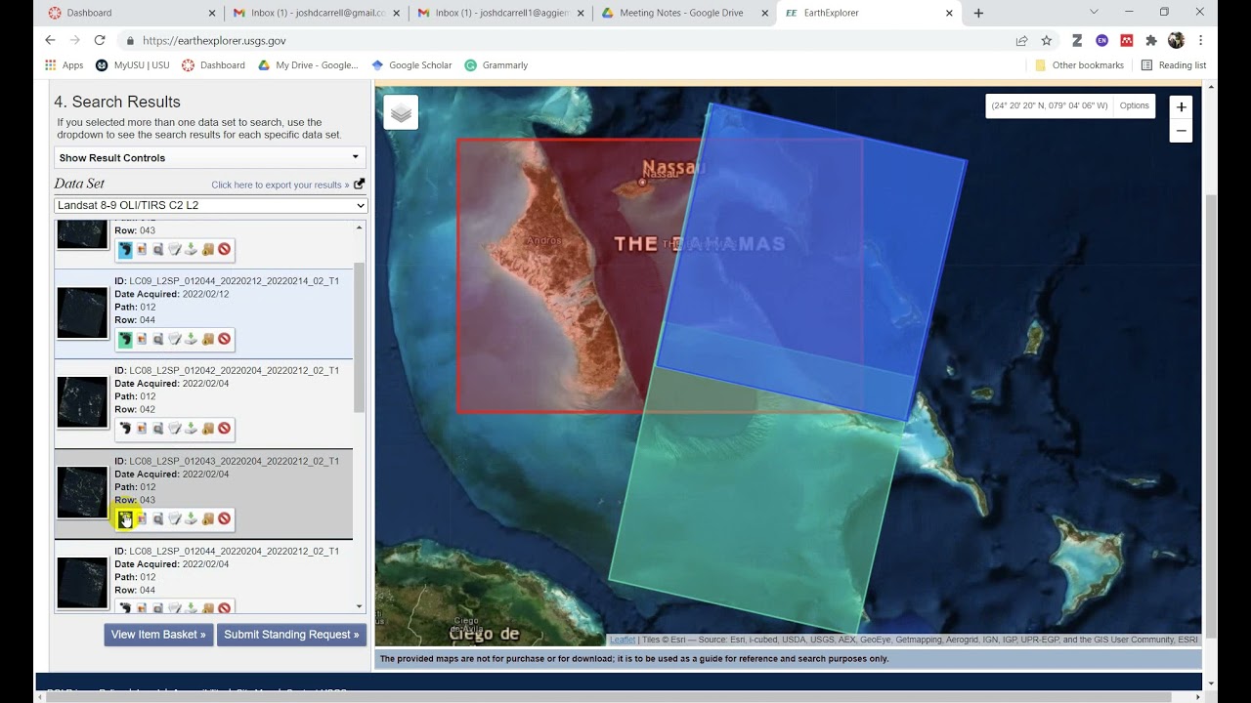The width and height of the screenshot is (1251, 703).
Task: Open download options for LC09_L2SP_012044_20220212 scene
Action: coord(192,339)
